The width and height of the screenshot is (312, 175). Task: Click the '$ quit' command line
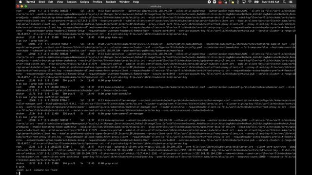coord(20,167)
